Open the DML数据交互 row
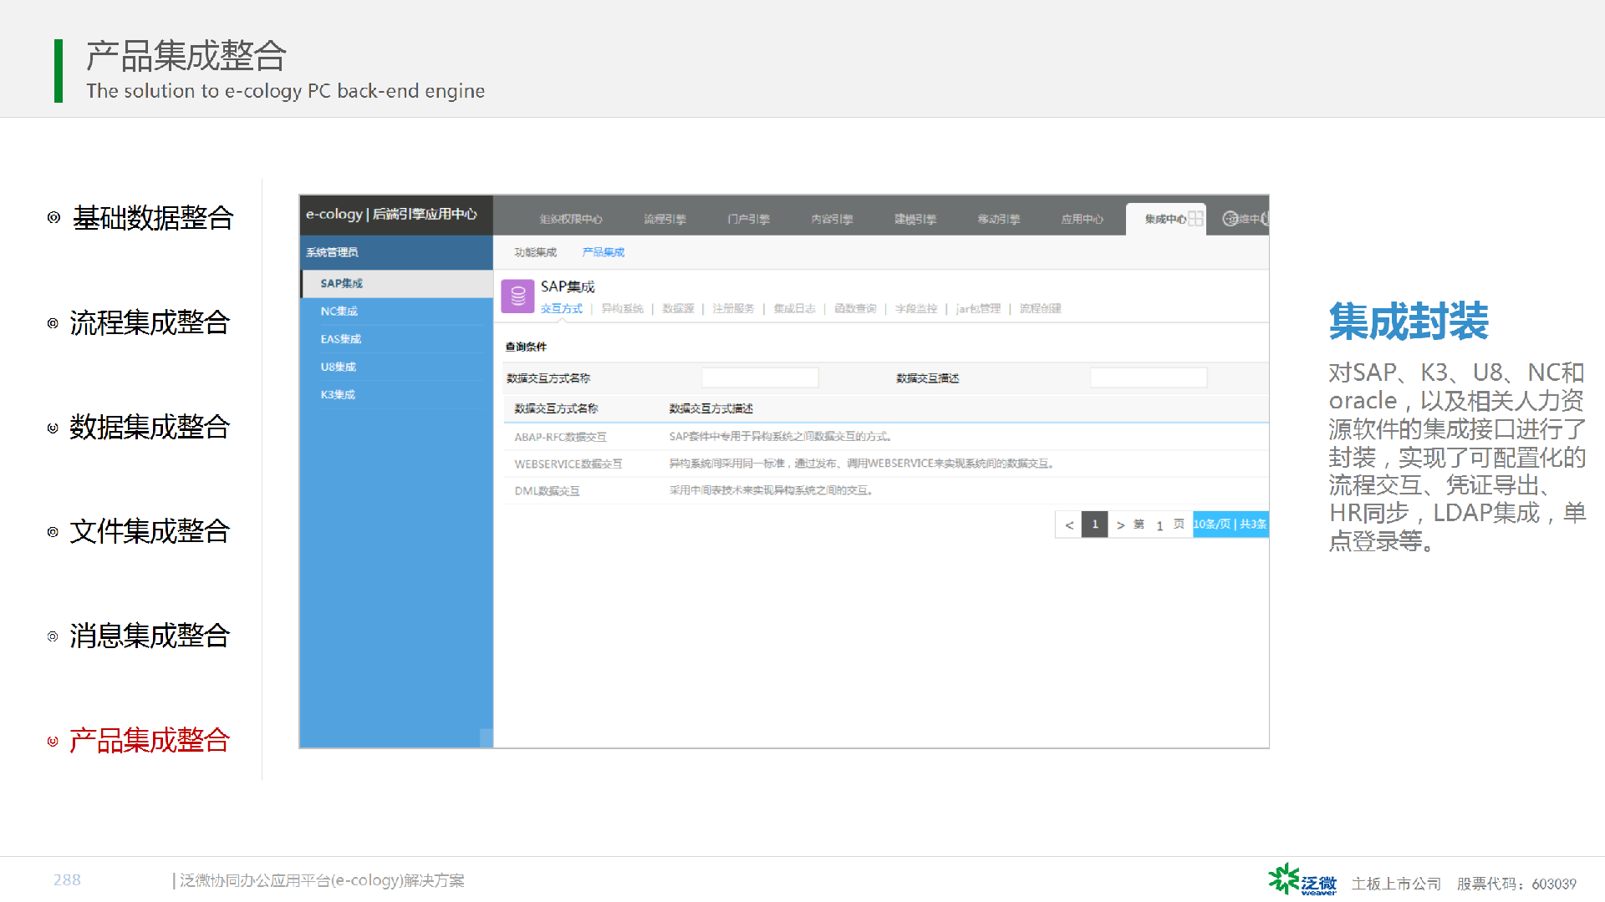 tap(886, 490)
